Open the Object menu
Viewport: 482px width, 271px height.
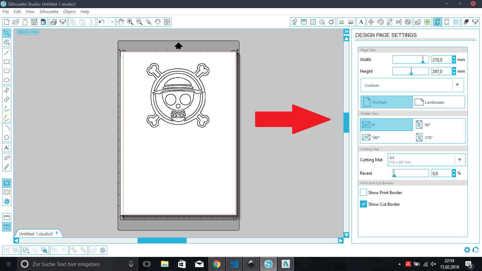point(70,12)
